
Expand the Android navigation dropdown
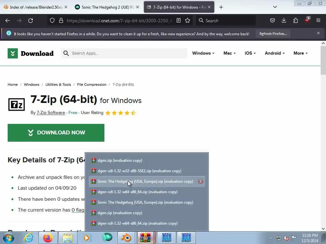click(275, 53)
